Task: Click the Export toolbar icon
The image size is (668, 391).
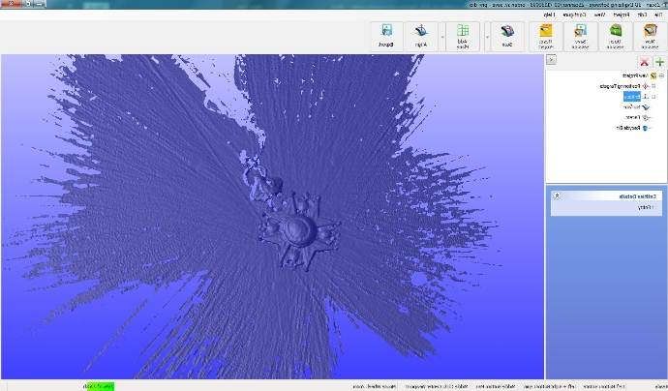Action: (x=386, y=31)
